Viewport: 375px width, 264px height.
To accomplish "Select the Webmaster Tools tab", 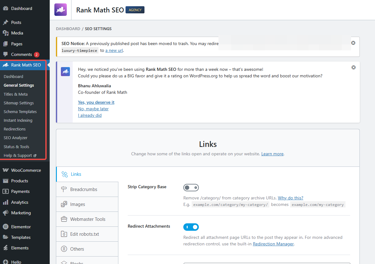I will point(87,219).
